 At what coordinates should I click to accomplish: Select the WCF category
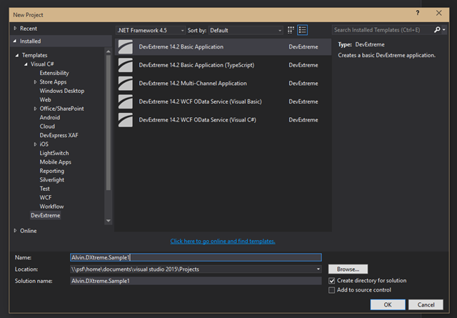coord(46,197)
